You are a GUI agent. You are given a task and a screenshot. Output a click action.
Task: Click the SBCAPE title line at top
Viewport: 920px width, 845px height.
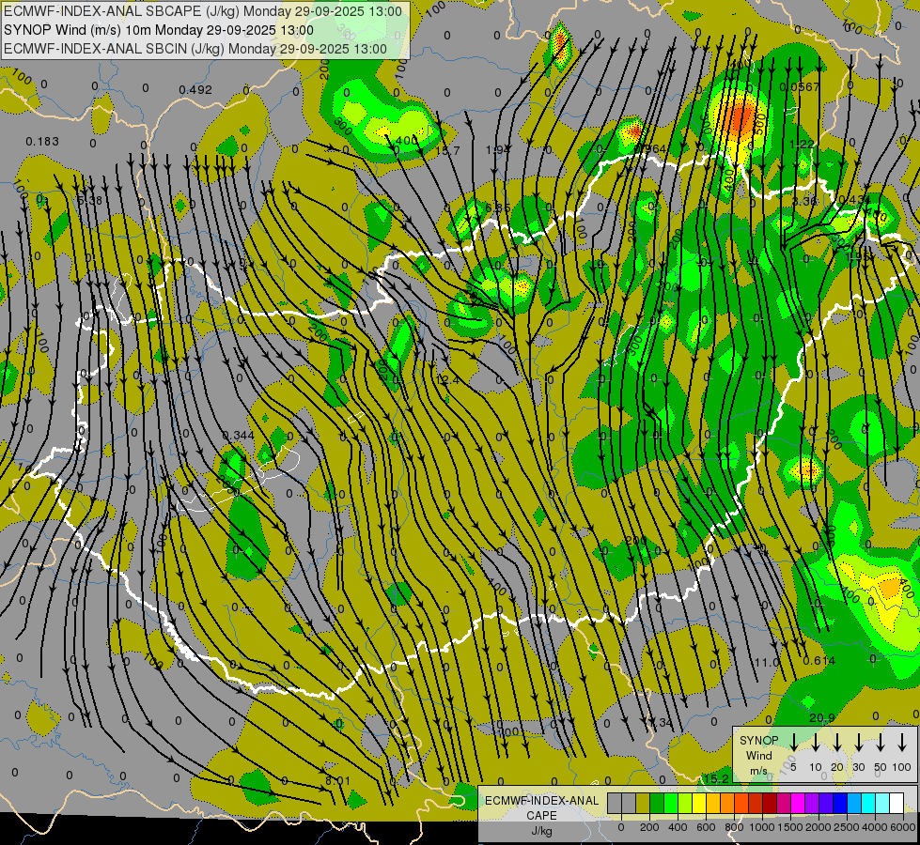point(203,11)
